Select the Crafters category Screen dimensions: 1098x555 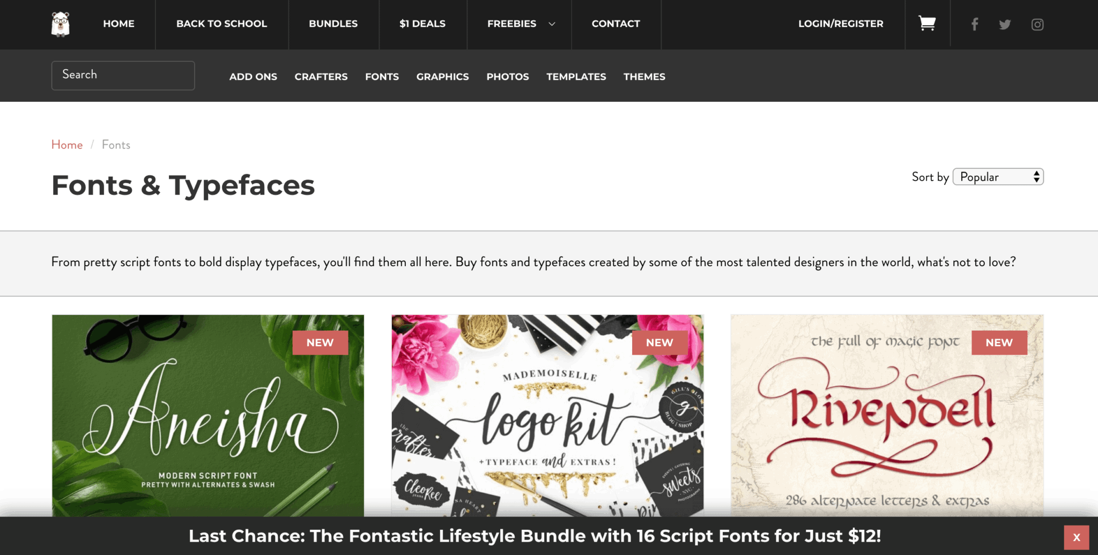coord(321,77)
